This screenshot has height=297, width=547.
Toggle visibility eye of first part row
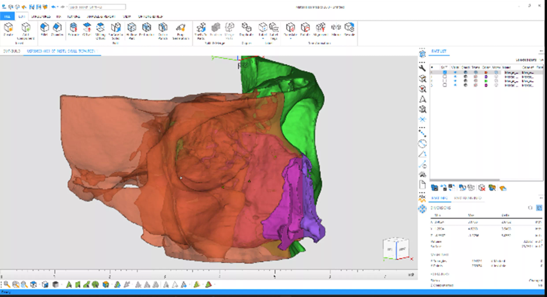click(x=455, y=72)
